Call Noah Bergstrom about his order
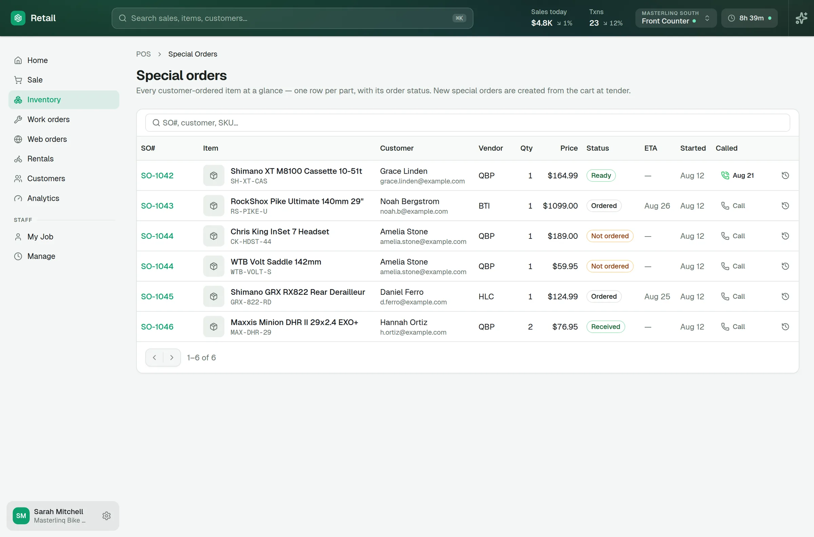Image resolution: width=814 pixels, height=537 pixels. [733, 206]
